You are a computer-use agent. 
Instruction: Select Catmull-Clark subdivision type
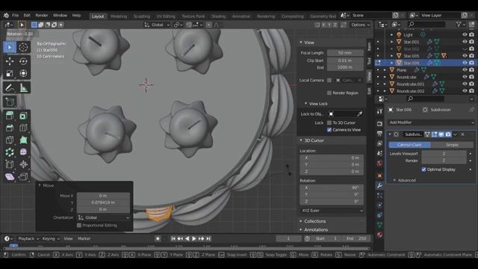point(409,145)
